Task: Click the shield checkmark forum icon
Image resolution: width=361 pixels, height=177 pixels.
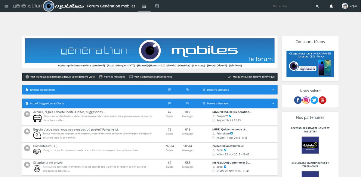Action: click(37, 169)
